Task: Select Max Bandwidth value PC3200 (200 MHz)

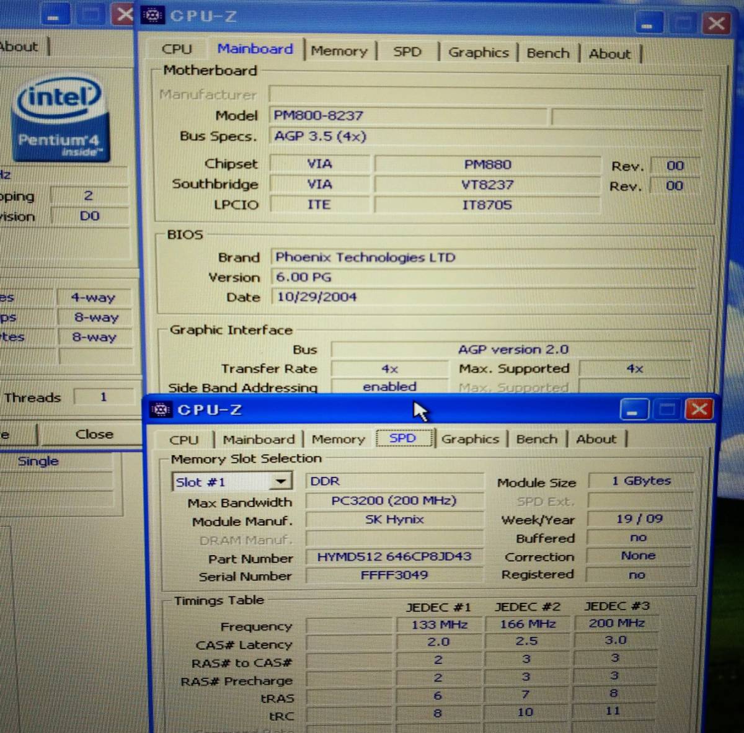Action: click(x=395, y=500)
